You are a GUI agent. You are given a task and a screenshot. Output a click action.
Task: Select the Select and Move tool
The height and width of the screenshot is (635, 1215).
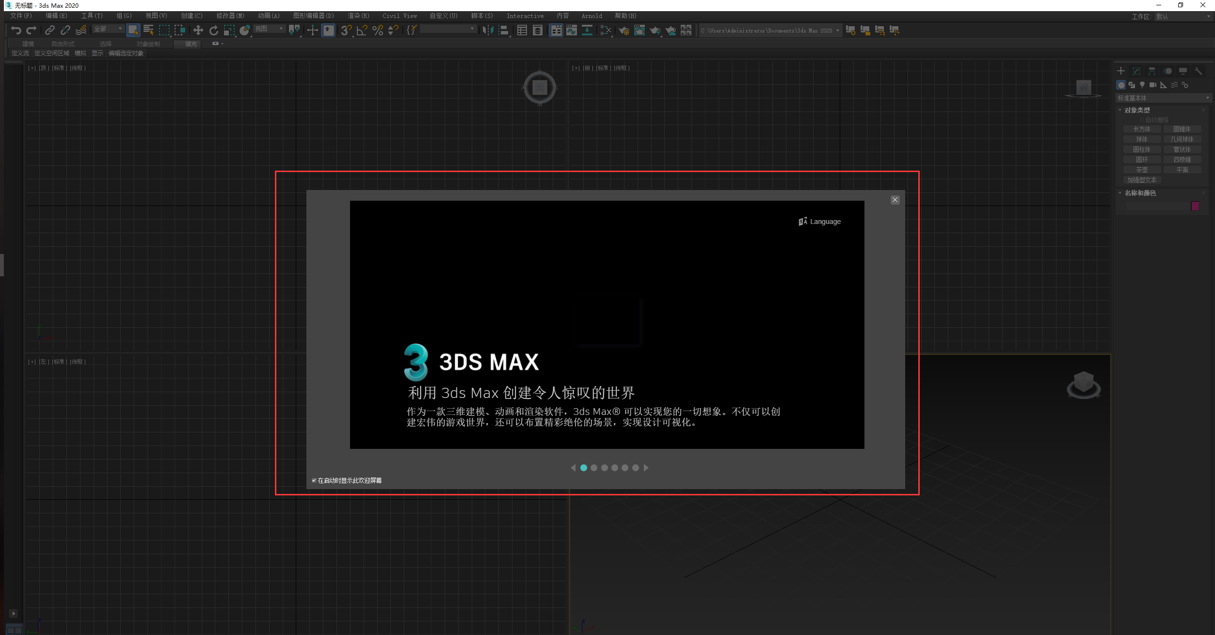(x=198, y=30)
